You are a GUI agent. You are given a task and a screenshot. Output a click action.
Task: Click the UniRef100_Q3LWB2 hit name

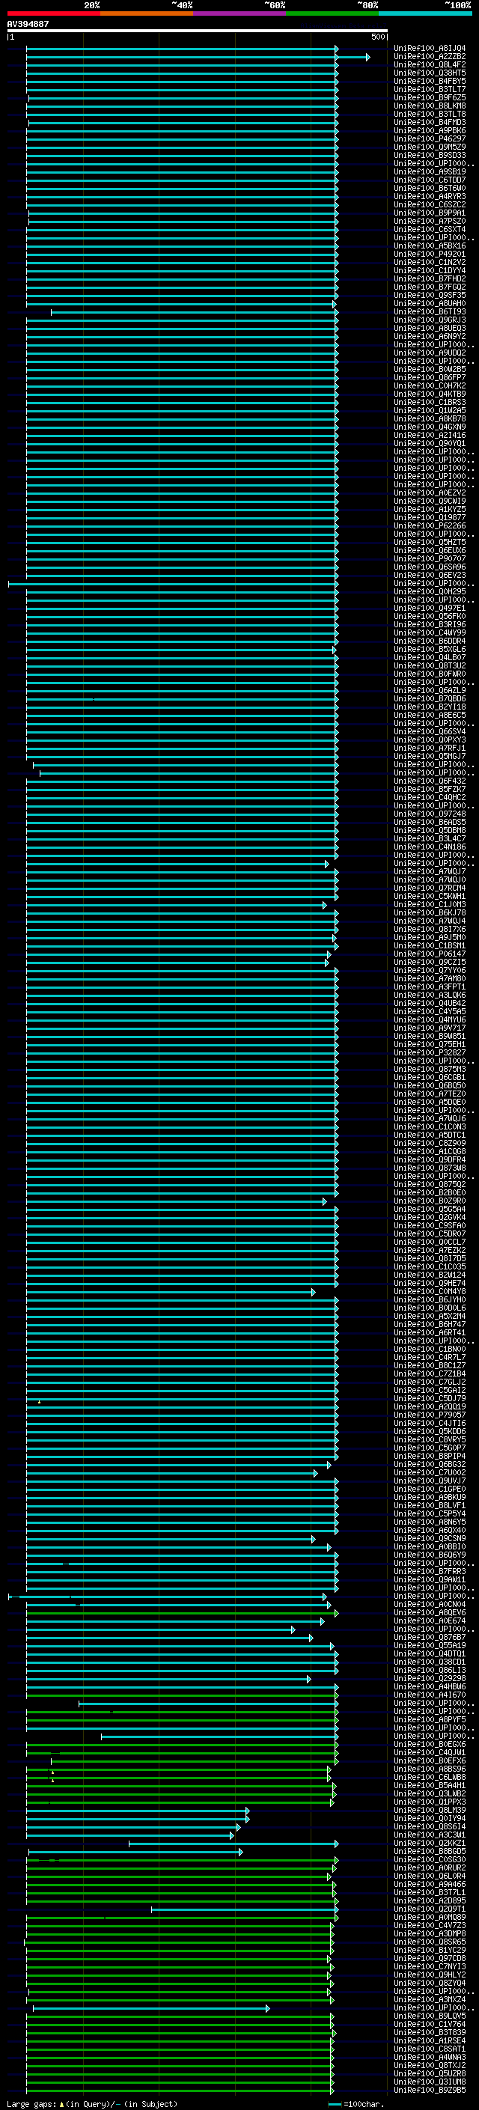[x=430, y=1794]
